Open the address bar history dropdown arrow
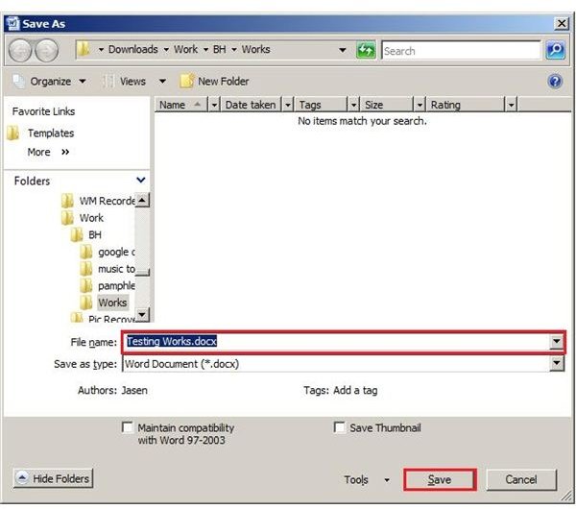 click(343, 50)
